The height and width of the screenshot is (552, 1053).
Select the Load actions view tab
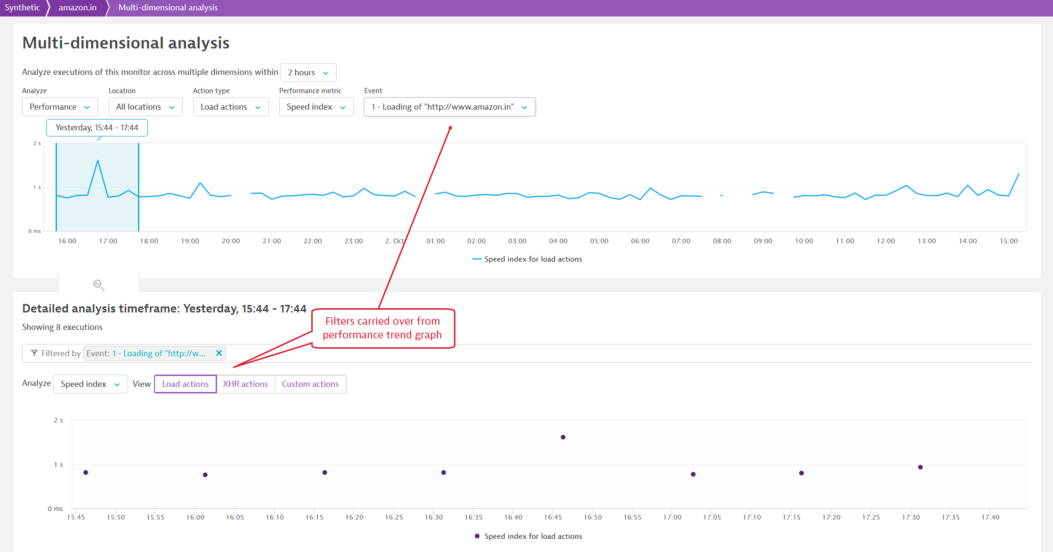point(186,384)
